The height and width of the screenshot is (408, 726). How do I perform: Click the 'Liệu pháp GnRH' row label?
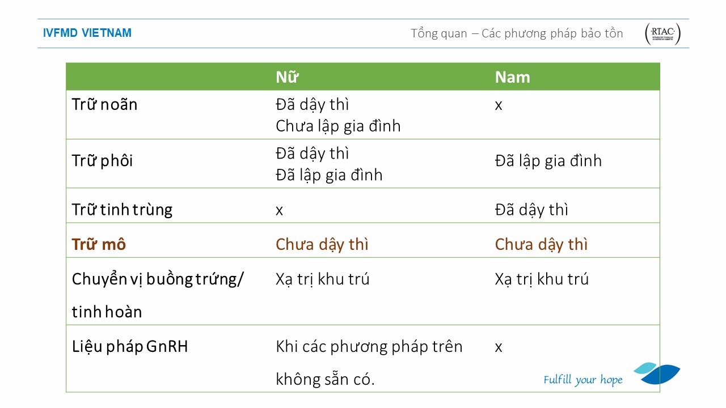(129, 346)
